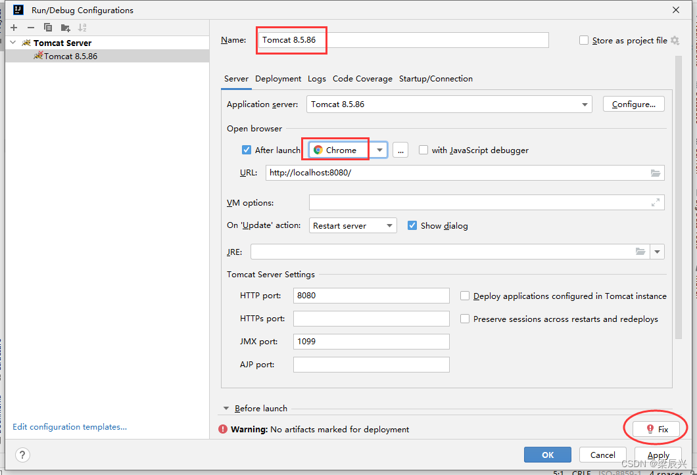This screenshot has height=475, width=697.
Task: Sort configurations alphabetically
Action: pos(82,28)
